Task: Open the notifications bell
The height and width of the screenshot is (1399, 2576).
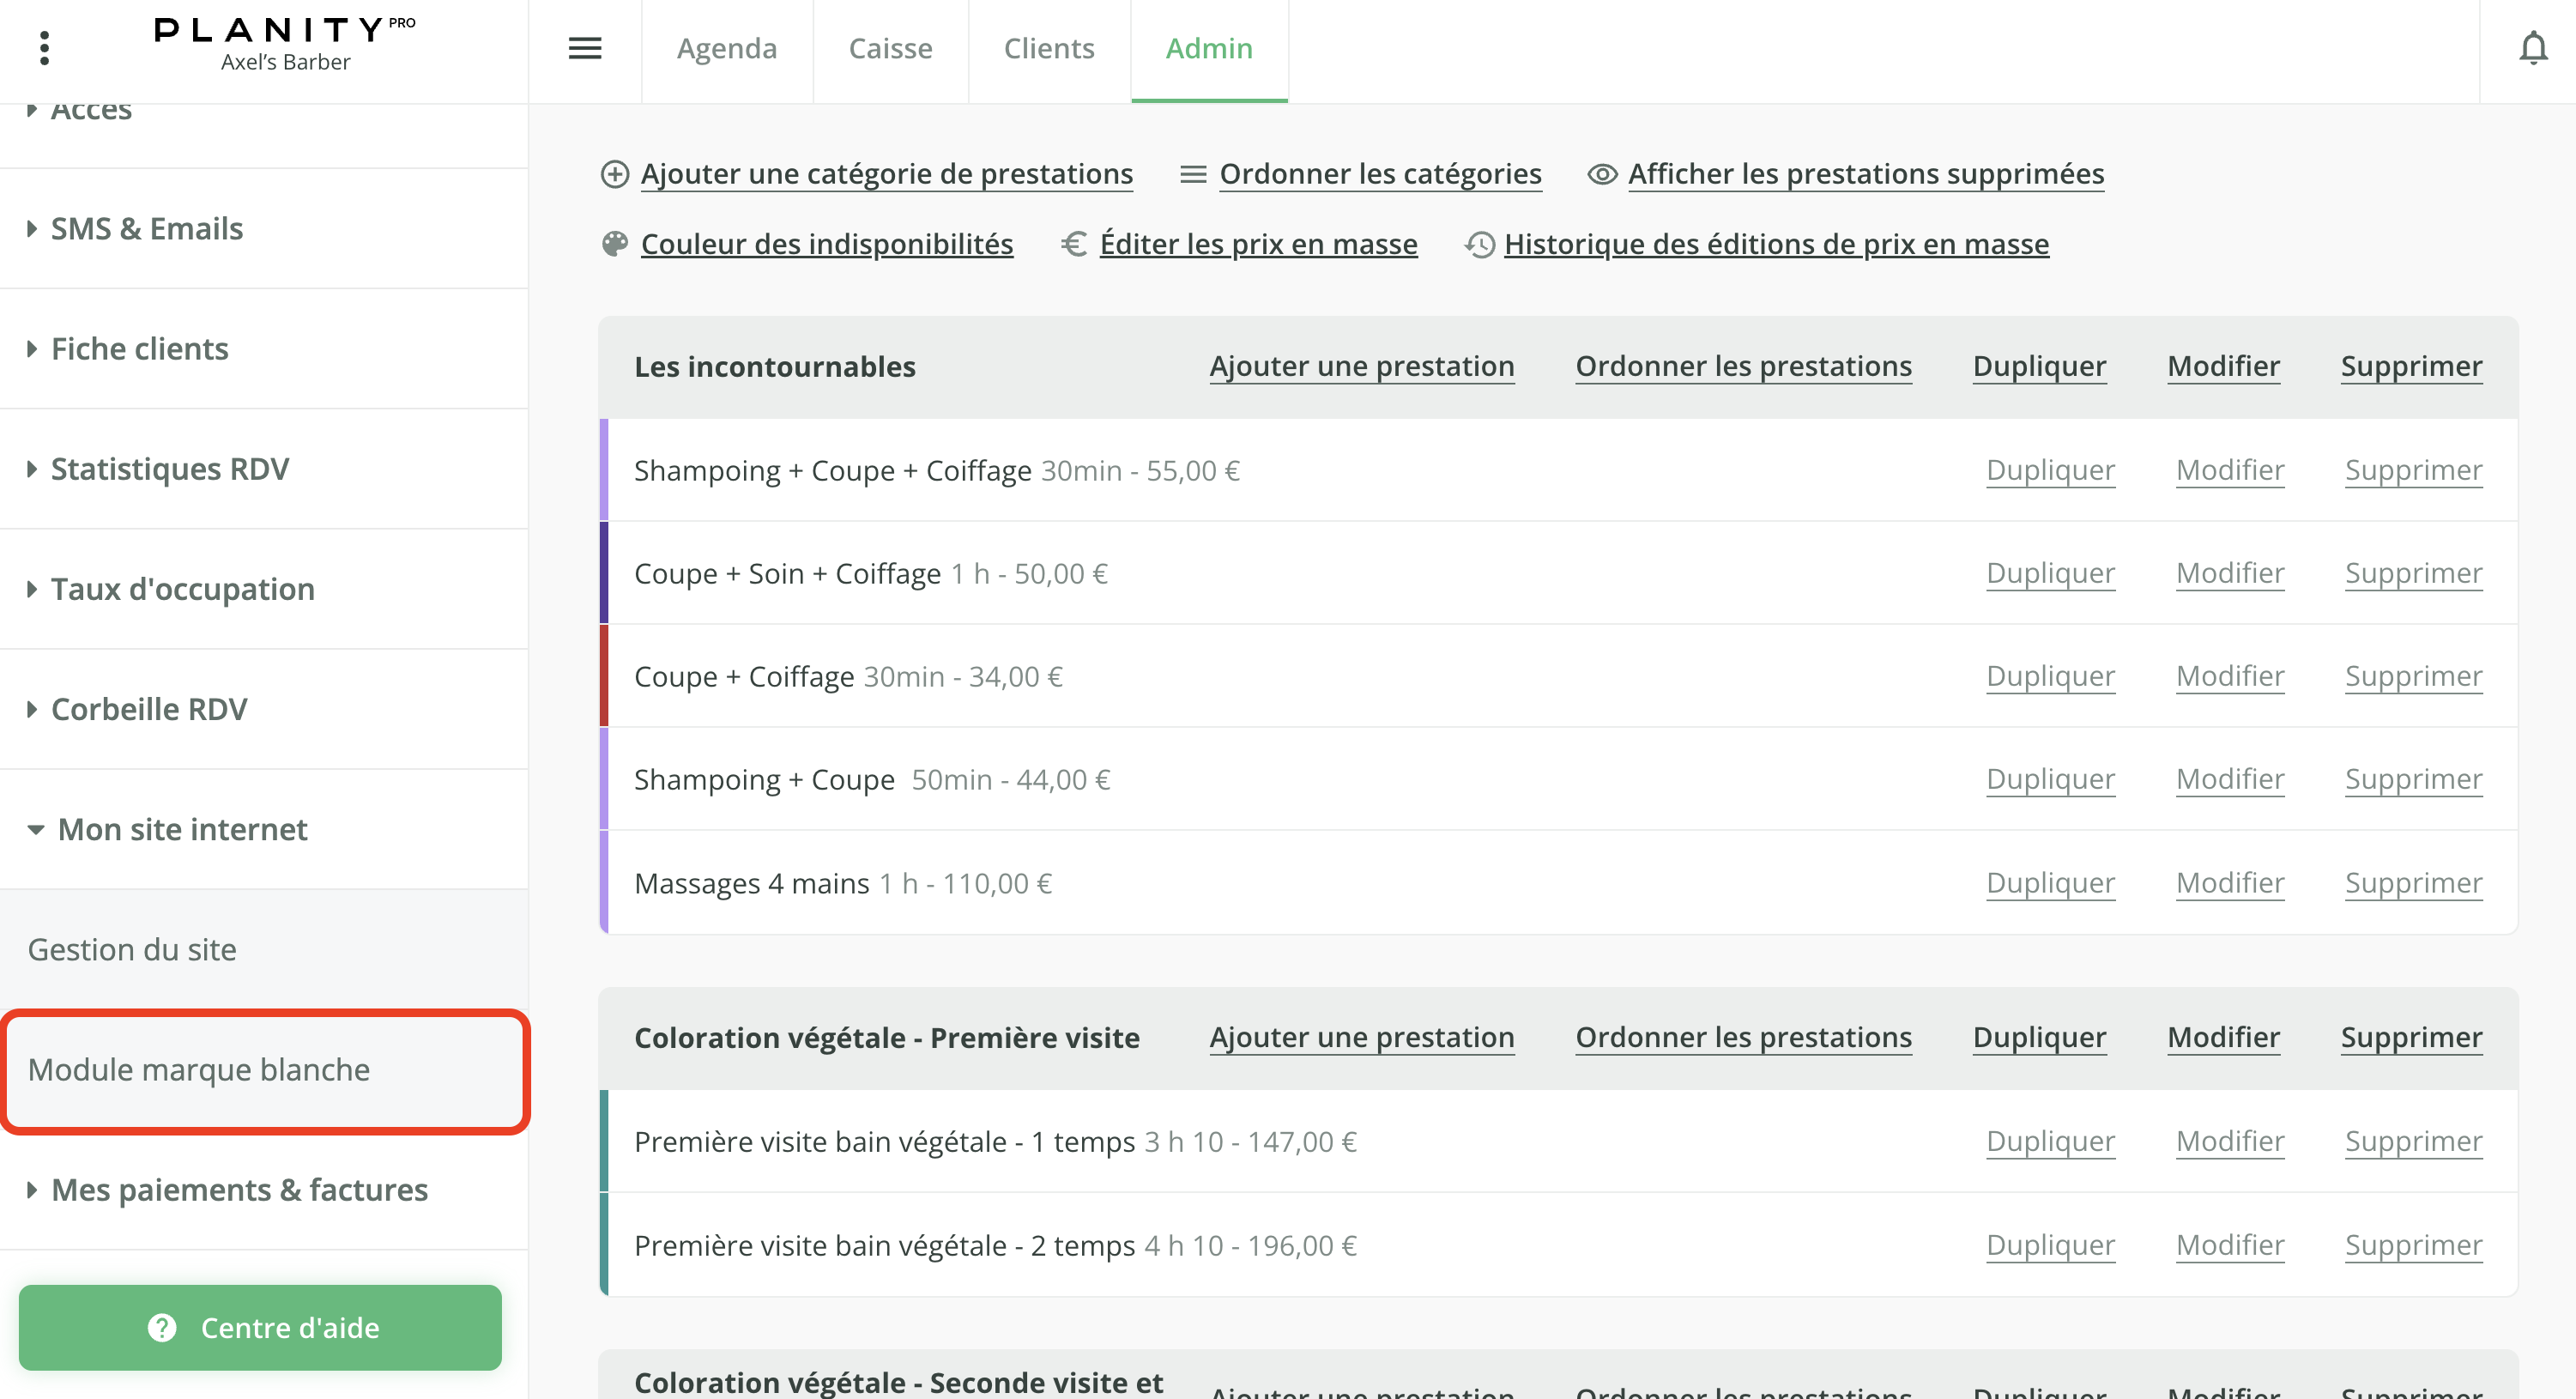Action: [2532, 48]
